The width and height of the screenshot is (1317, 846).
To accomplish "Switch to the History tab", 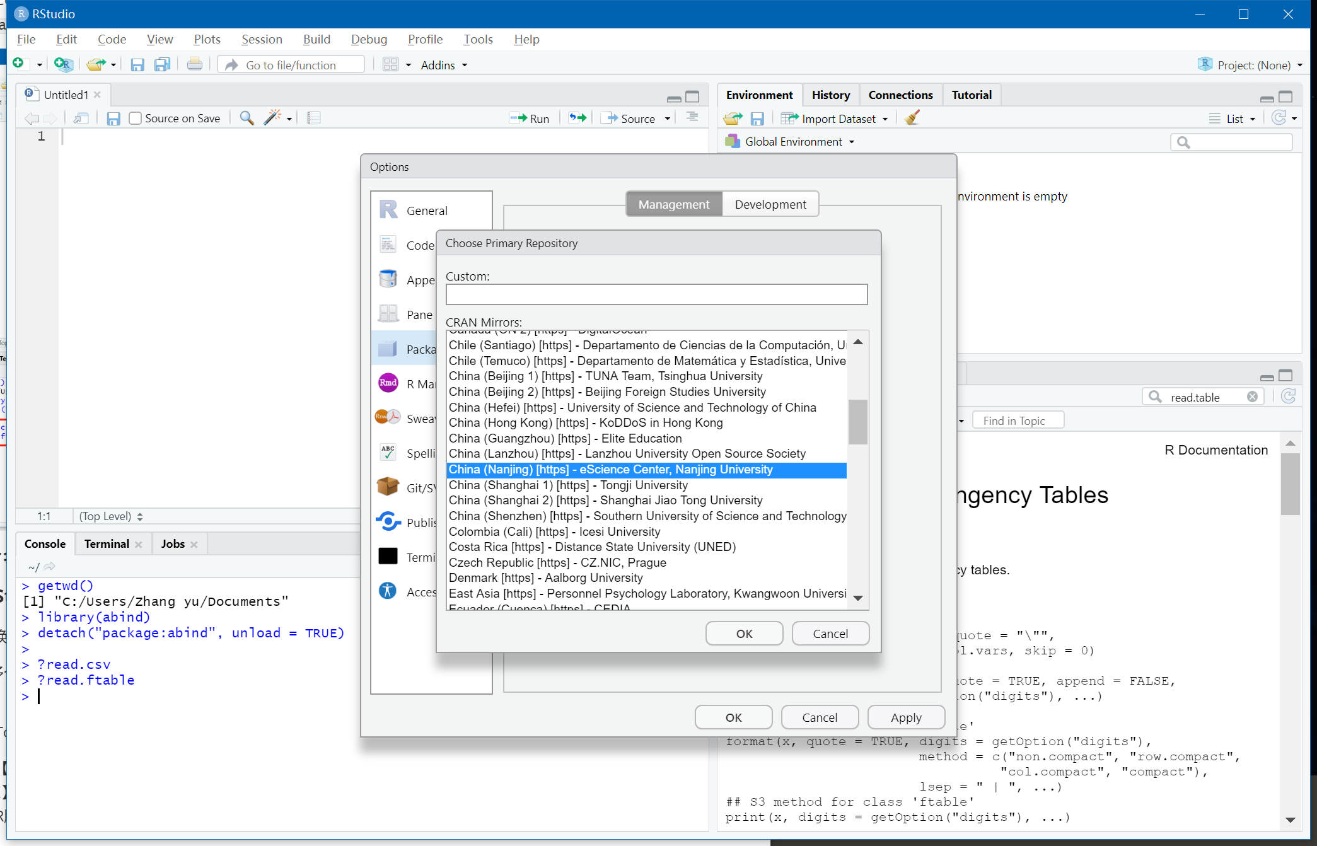I will (x=830, y=95).
